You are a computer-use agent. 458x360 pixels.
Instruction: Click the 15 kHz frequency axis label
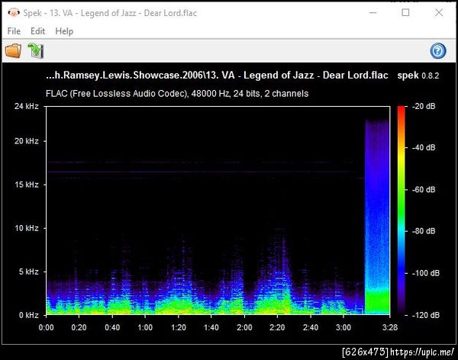click(x=27, y=185)
